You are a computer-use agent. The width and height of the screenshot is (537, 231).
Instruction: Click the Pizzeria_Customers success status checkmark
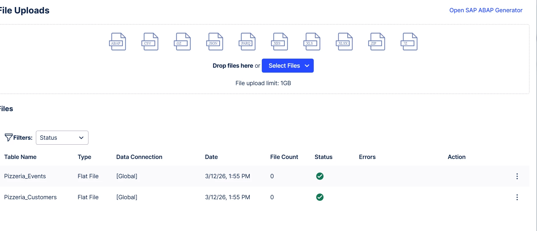click(x=320, y=197)
